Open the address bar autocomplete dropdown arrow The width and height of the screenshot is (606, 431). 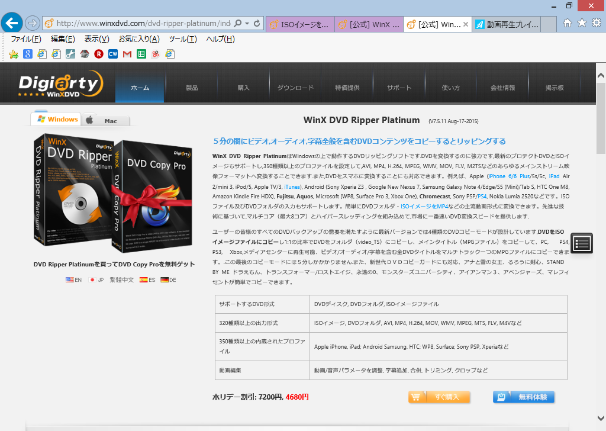(247, 23)
